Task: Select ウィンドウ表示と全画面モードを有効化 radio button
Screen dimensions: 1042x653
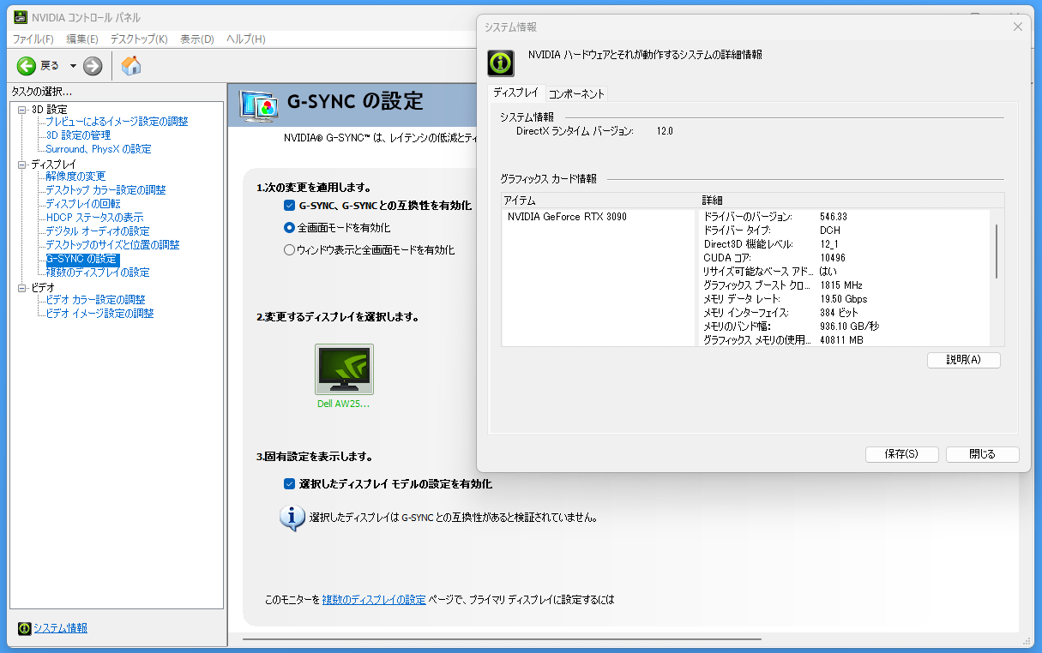Action: (289, 250)
